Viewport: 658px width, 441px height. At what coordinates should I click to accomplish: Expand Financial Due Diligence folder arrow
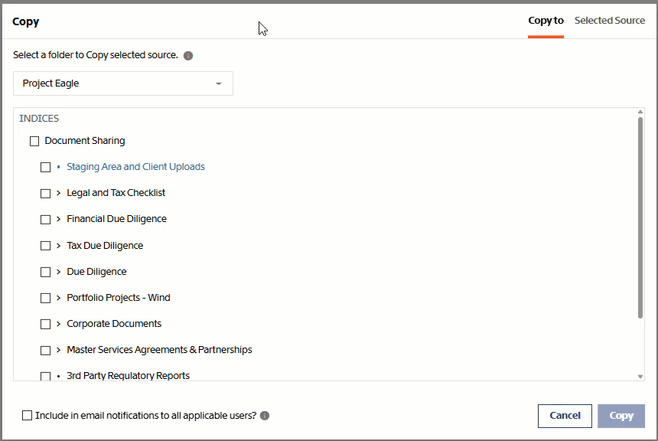[x=58, y=219]
